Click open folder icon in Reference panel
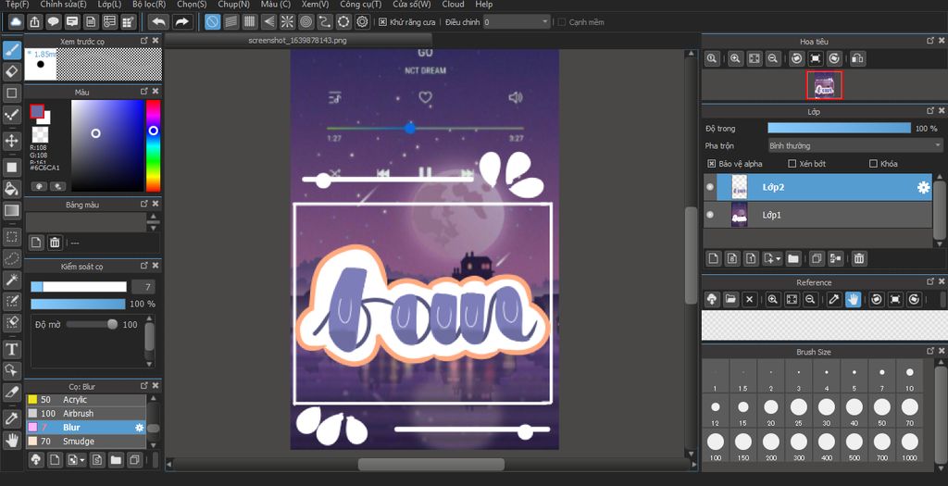The height and width of the screenshot is (486, 948). click(x=730, y=299)
